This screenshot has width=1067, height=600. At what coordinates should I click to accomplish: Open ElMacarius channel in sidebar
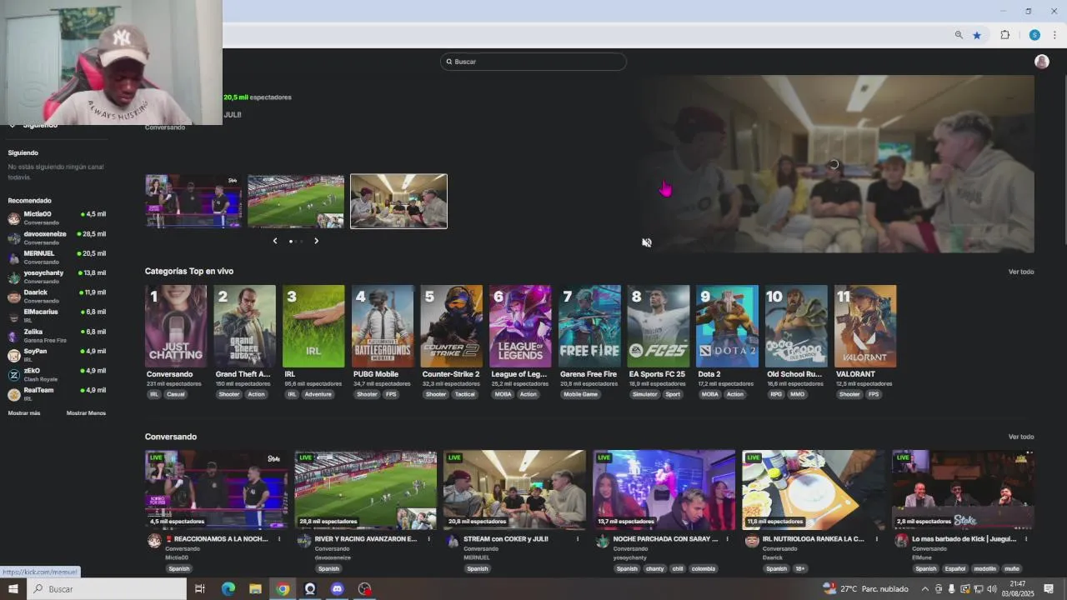tap(57, 316)
